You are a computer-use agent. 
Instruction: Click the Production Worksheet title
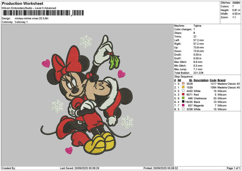(x=23, y=3)
